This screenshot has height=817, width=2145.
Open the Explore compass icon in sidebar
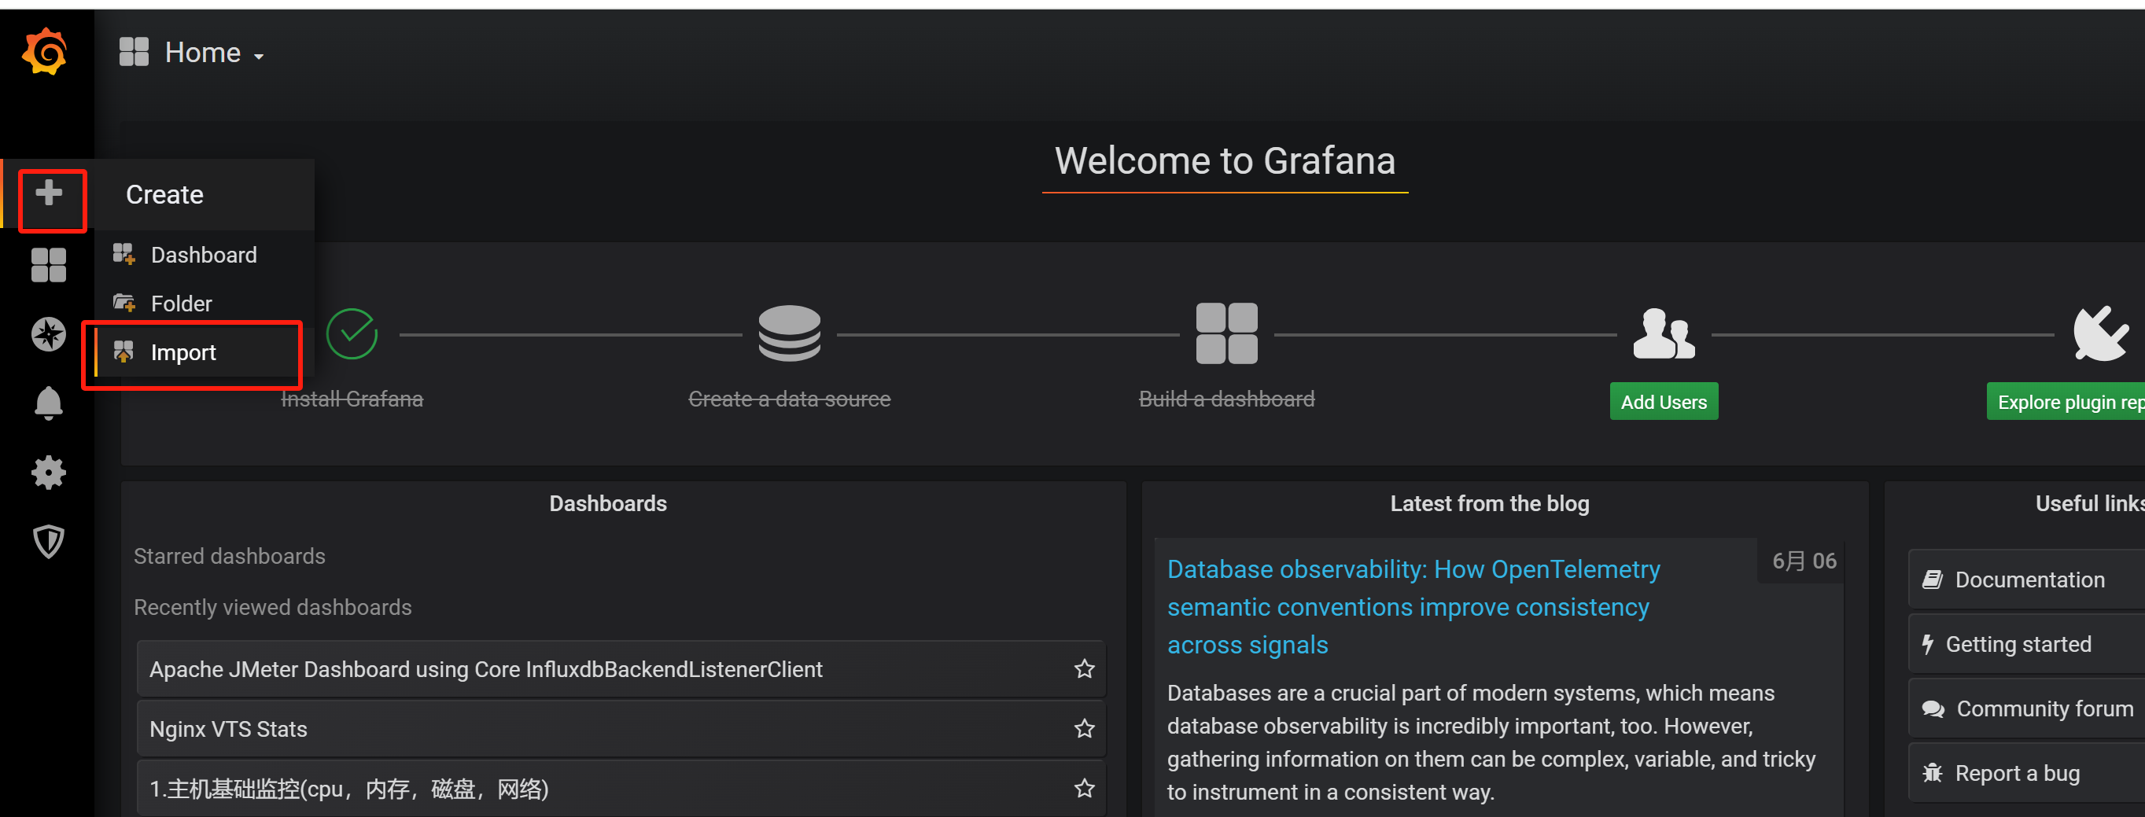pos(48,335)
